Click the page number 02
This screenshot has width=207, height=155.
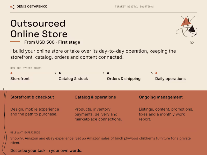[192, 43]
